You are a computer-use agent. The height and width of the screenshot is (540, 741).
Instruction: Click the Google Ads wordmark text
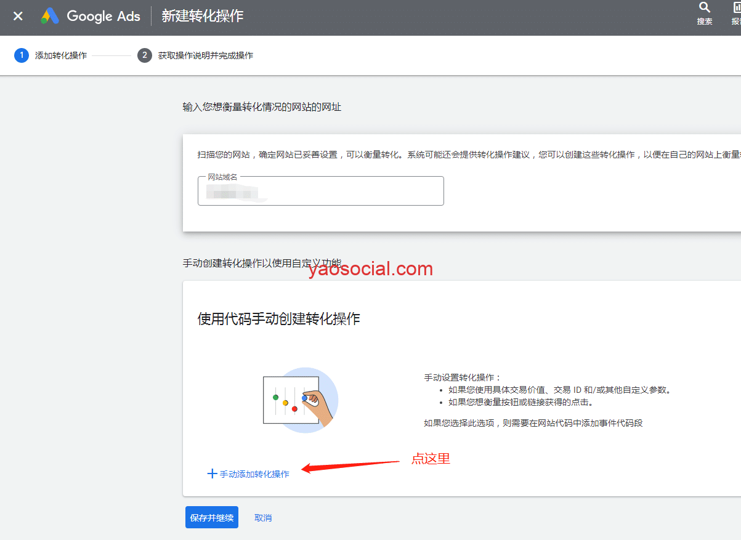point(103,17)
